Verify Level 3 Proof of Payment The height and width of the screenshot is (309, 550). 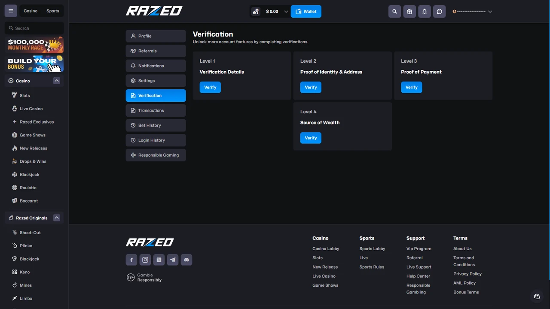pyautogui.click(x=412, y=87)
